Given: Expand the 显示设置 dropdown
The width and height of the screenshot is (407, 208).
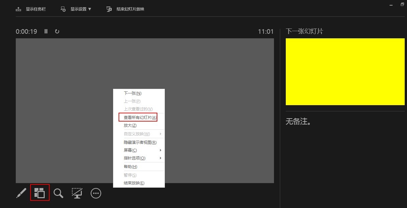Looking at the screenshot, I should click(76, 9).
